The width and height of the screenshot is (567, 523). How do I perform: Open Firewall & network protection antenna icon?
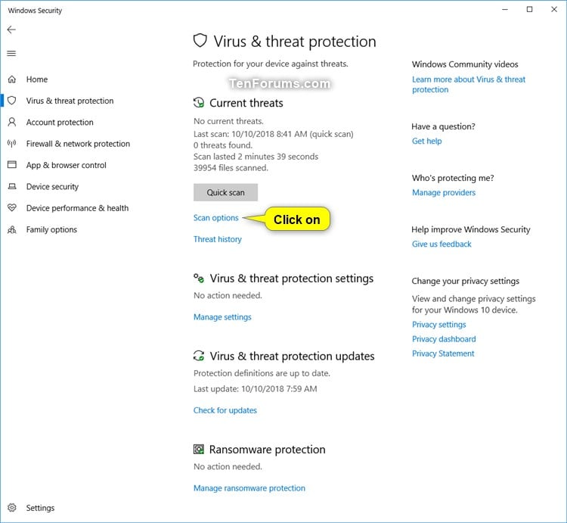point(12,144)
